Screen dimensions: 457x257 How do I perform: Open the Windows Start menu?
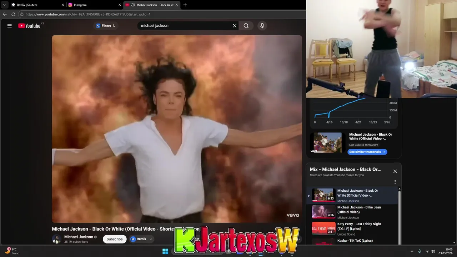coord(165,251)
